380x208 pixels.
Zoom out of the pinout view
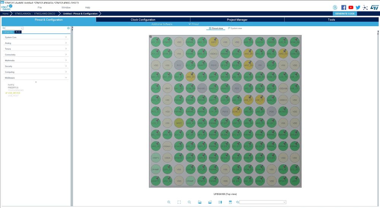pyautogui.click(x=189, y=202)
